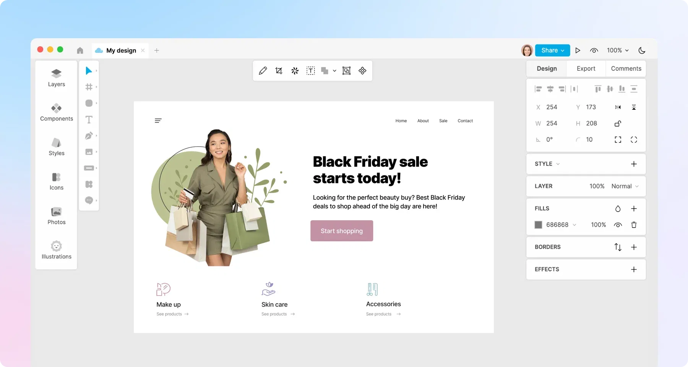Select the crop tool in top toolbar
The image size is (688, 367).
point(279,71)
